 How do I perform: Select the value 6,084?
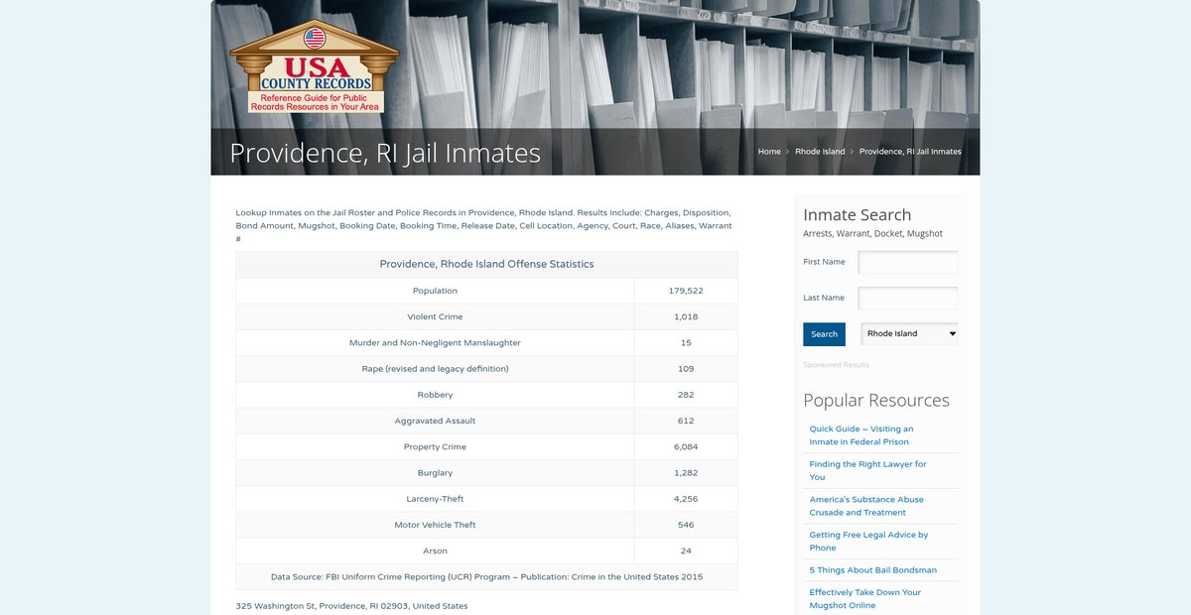686,446
